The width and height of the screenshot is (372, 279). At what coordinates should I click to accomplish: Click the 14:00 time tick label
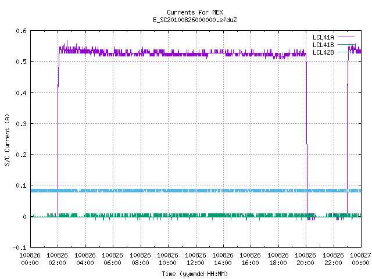coord(223,263)
